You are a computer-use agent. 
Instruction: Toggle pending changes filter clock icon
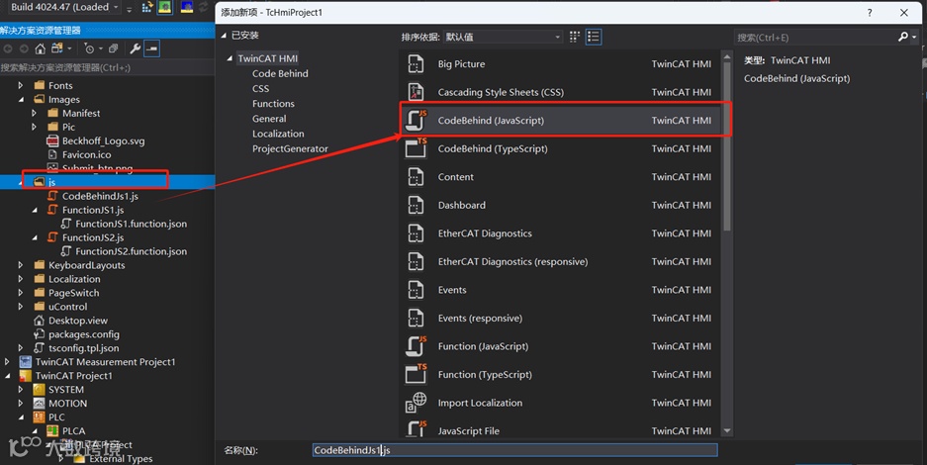(x=91, y=48)
